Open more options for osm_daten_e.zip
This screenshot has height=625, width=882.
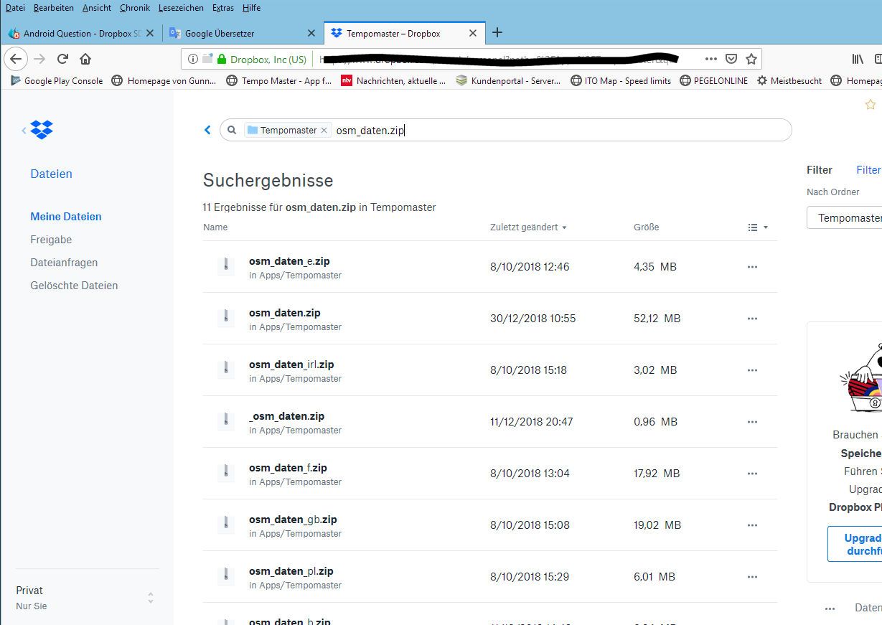pos(752,267)
